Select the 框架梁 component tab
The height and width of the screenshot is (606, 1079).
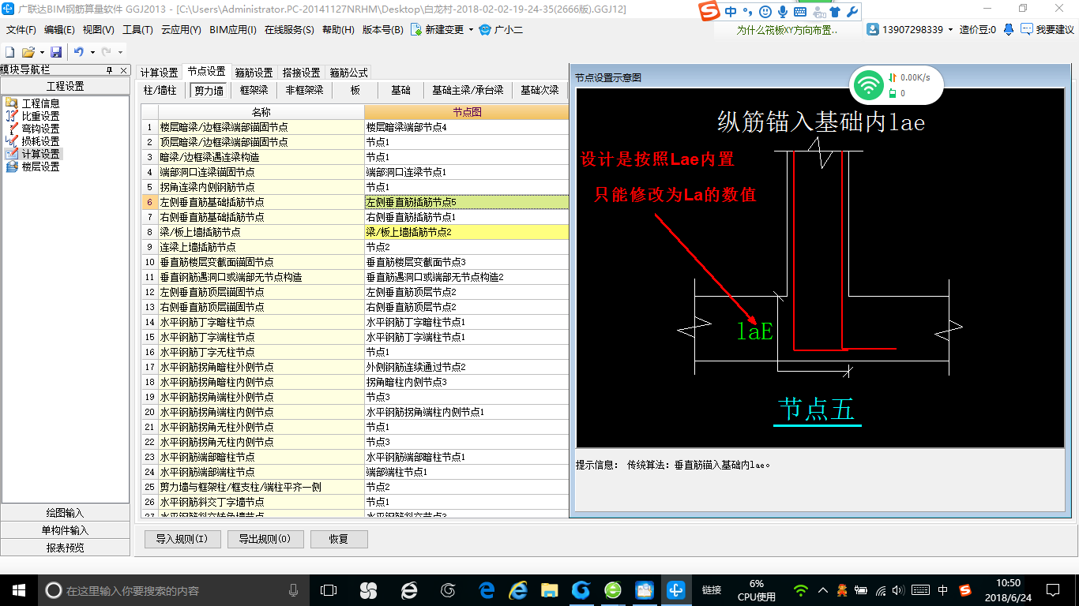click(x=254, y=91)
